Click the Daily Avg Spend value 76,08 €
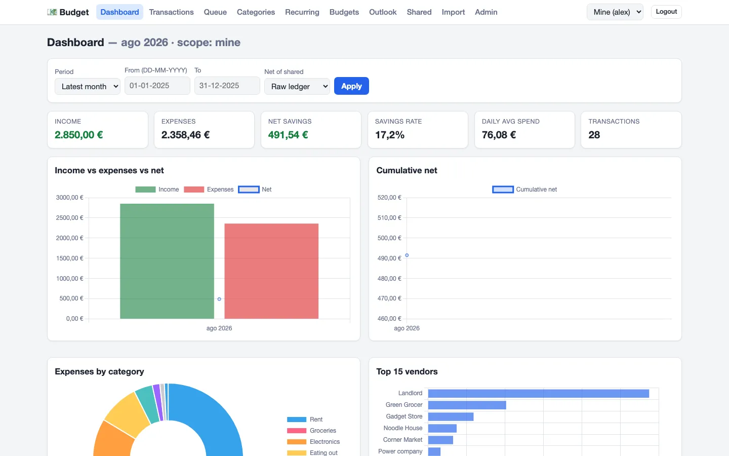Screen dimensions: 729x456 pyautogui.click(x=499, y=135)
